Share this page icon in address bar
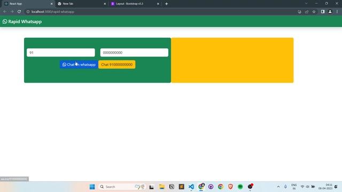342x192 pixels. [x=307, y=12]
